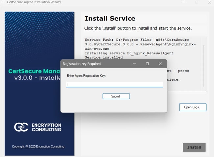Click the 'Service Path' log line
Viewport: 214px width, 157px height.
point(140,44)
